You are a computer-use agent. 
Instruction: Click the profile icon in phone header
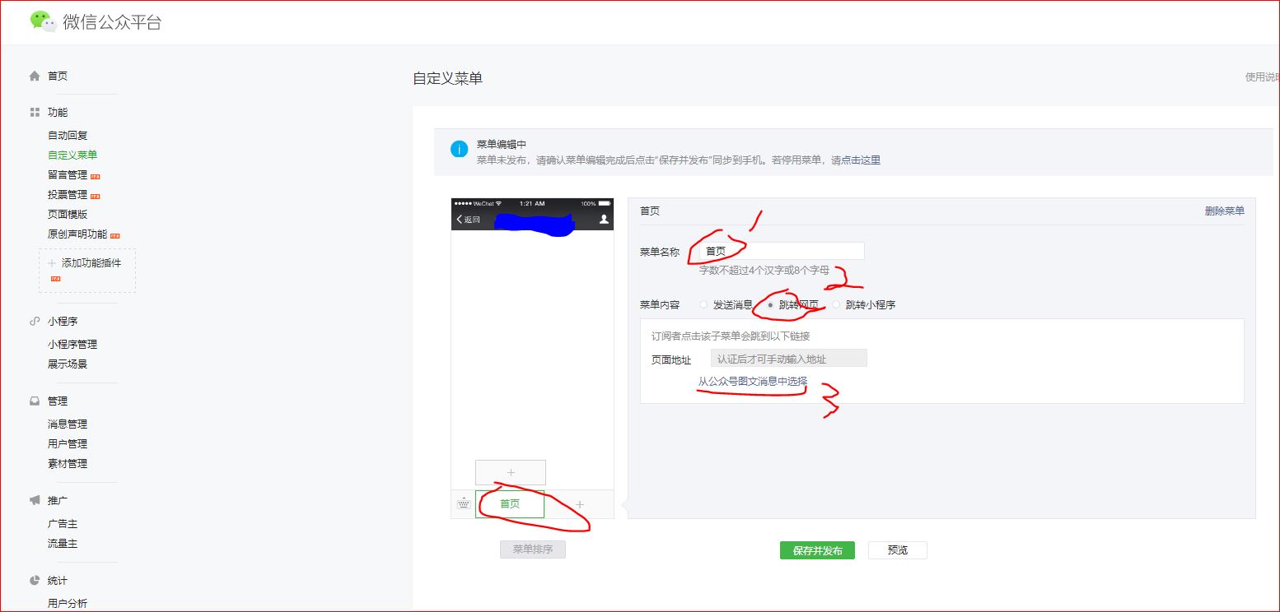pyautogui.click(x=604, y=219)
